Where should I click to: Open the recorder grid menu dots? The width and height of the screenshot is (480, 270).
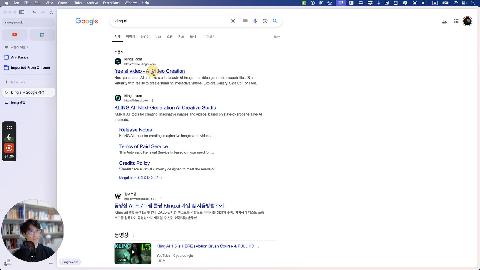[x=9, y=127]
